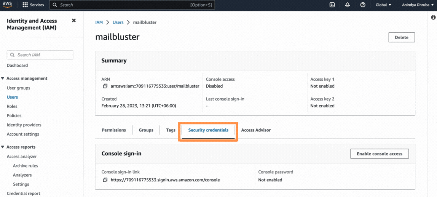Screen dimensions: 437x197
Task: Go to User groups
Action: point(18,88)
